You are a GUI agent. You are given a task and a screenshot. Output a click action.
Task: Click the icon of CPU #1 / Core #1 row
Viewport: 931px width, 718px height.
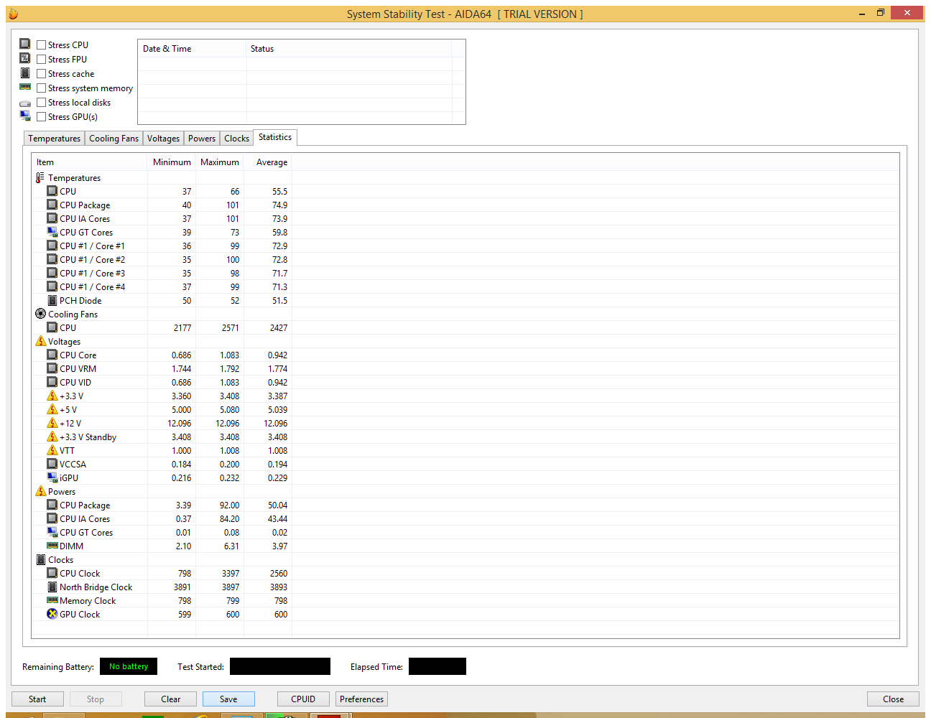[x=52, y=246]
